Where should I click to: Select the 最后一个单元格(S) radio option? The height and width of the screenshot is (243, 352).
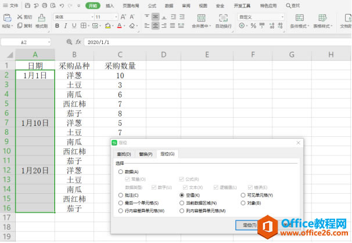click(x=121, y=203)
